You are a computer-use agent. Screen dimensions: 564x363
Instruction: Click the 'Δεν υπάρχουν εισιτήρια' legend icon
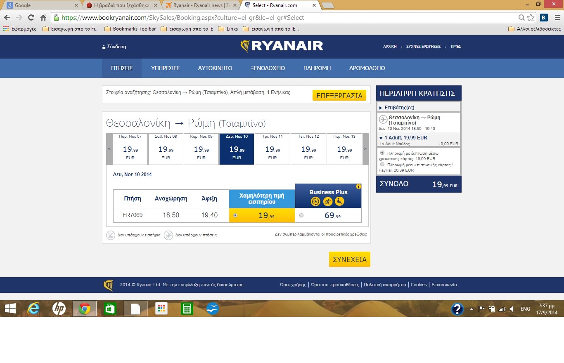[x=111, y=235]
